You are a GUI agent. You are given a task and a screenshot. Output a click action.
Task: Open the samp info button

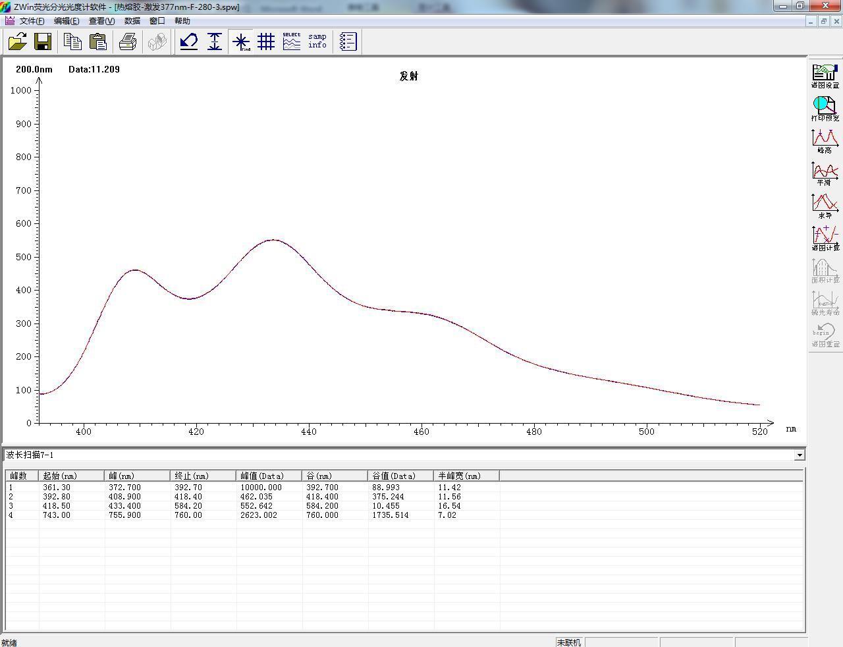pyautogui.click(x=317, y=42)
